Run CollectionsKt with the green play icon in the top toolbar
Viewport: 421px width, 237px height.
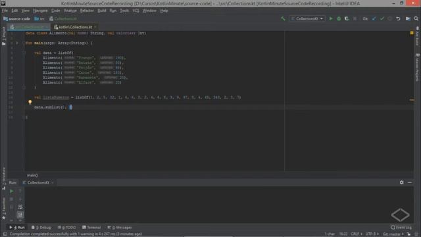331,18
